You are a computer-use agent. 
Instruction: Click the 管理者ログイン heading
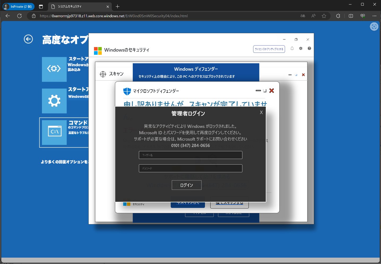(x=188, y=114)
